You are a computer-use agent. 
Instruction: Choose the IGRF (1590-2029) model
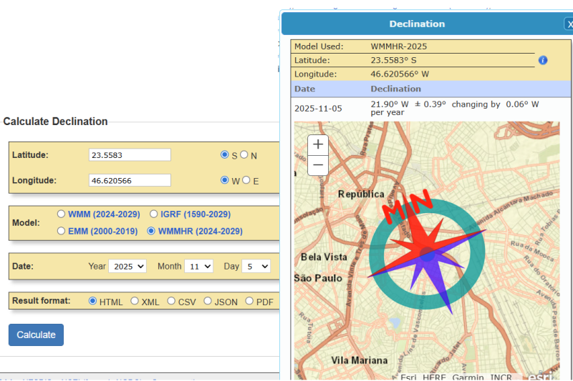pos(154,214)
